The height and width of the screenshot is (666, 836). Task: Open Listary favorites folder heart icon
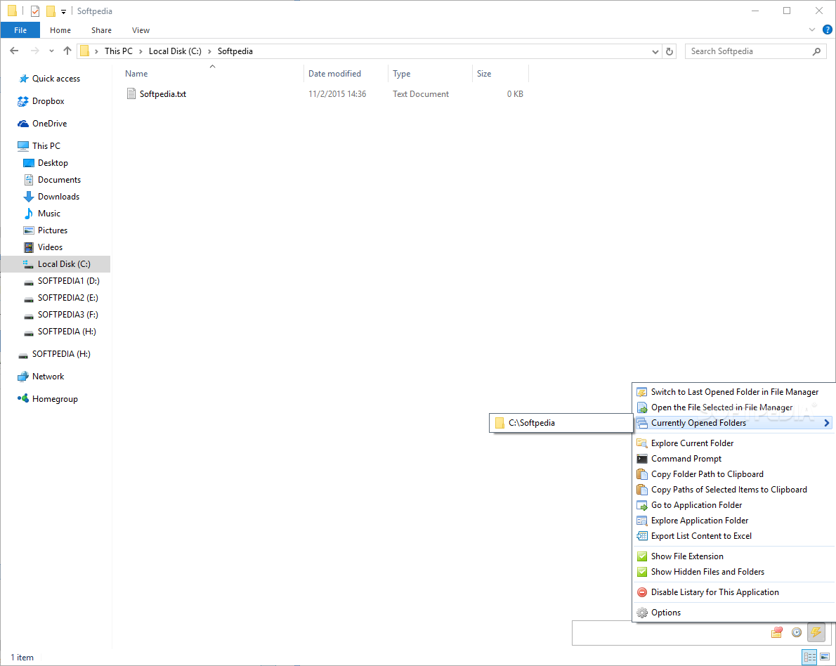tap(777, 632)
